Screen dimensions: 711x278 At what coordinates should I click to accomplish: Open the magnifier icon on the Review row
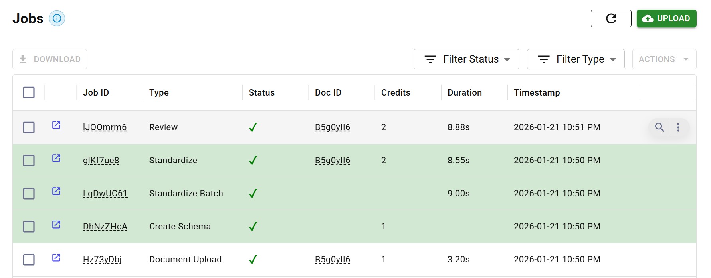pyautogui.click(x=660, y=127)
